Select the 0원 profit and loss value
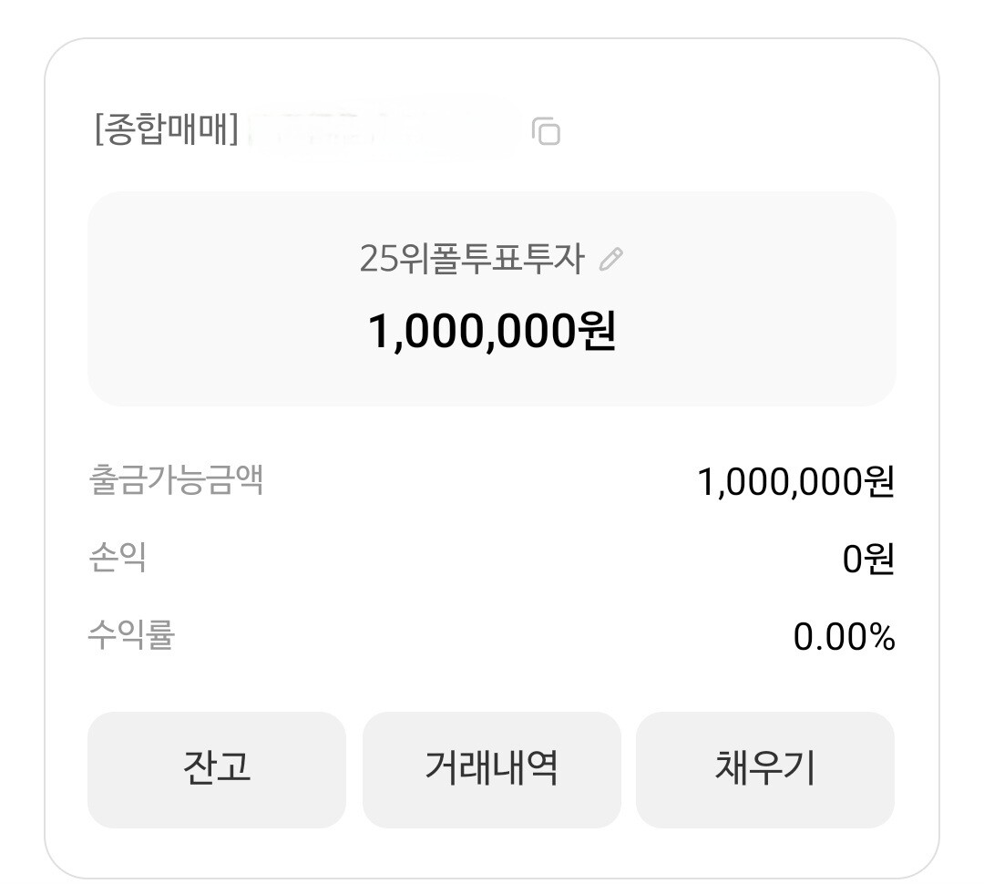The image size is (984, 884). [868, 559]
